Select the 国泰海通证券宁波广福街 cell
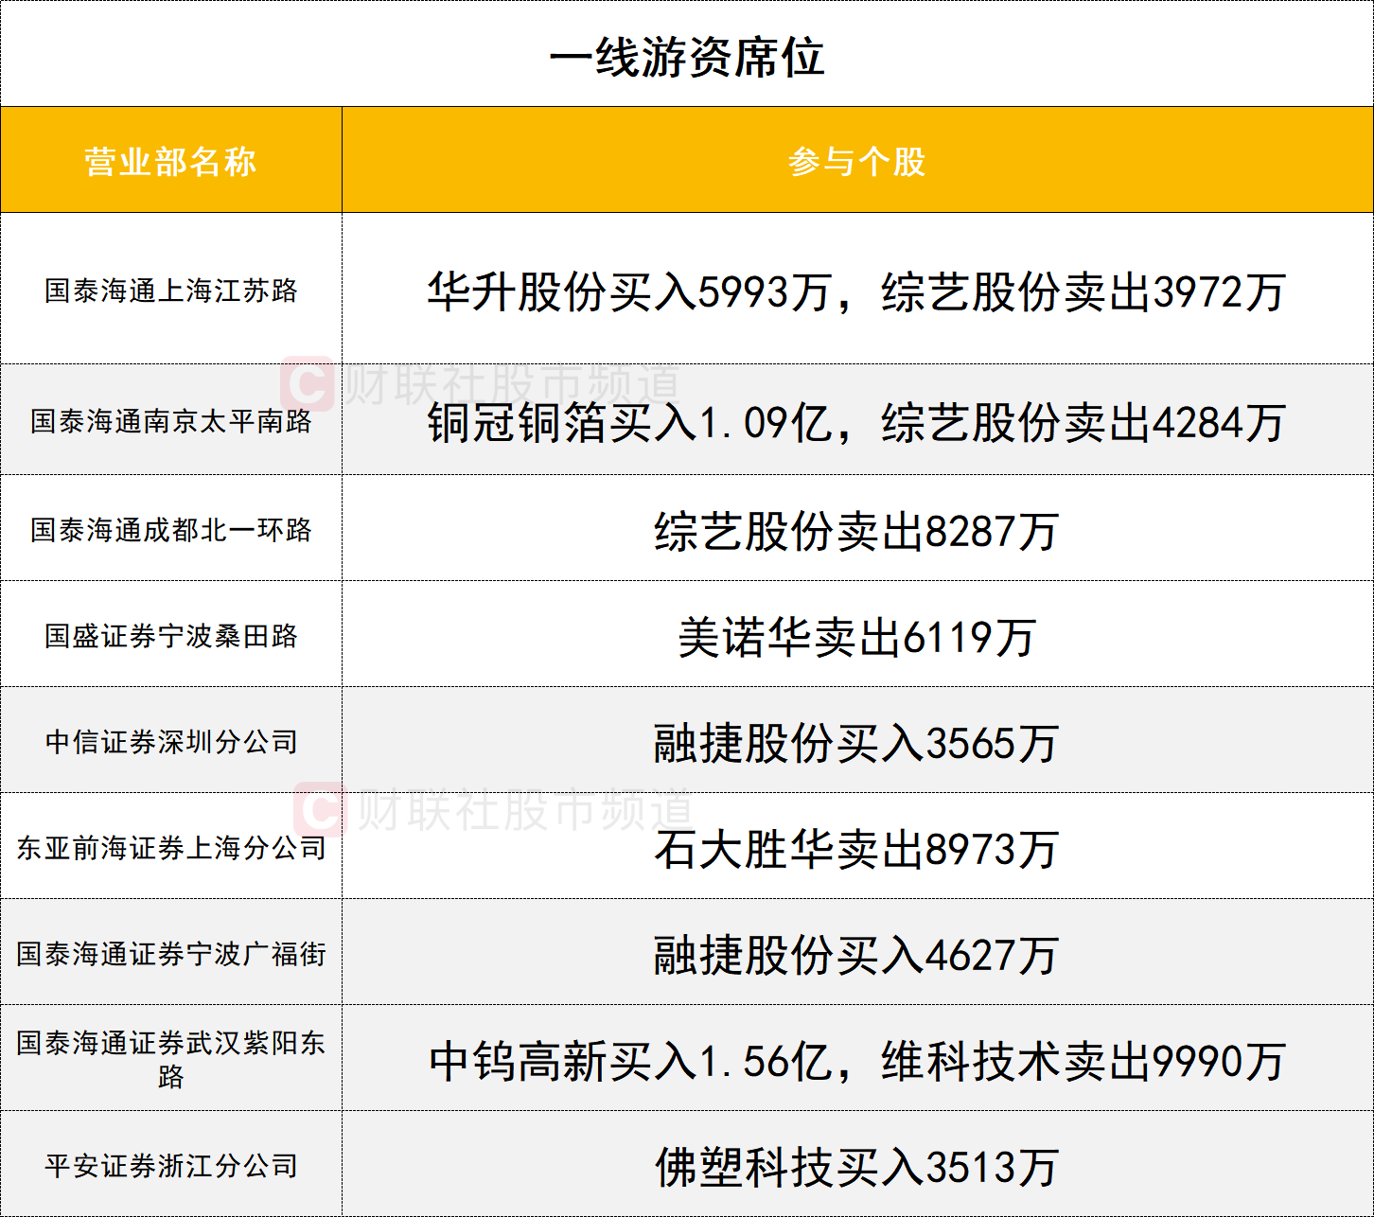The image size is (1374, 1217). pos(170,954)
